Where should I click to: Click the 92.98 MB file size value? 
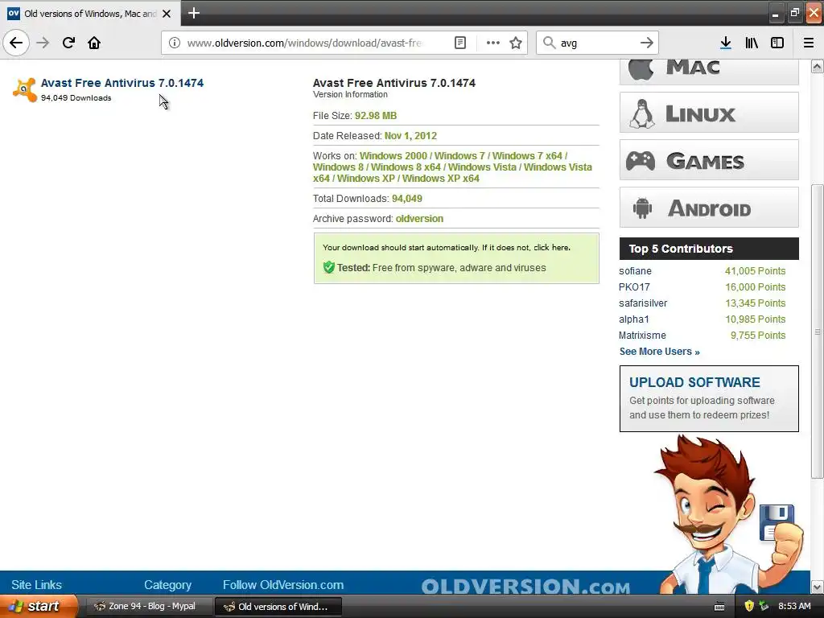coord(375,116)
